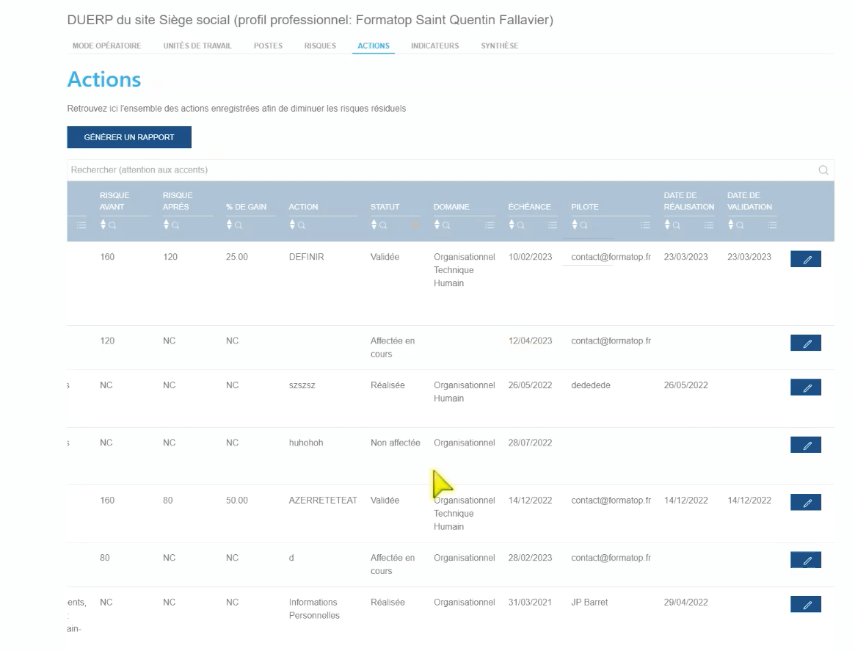Image resolution: width=855 pixels, height=651 pixels.
Task: Edit the AZERRETETEAT action row
Action: click(x=806, y=503)
